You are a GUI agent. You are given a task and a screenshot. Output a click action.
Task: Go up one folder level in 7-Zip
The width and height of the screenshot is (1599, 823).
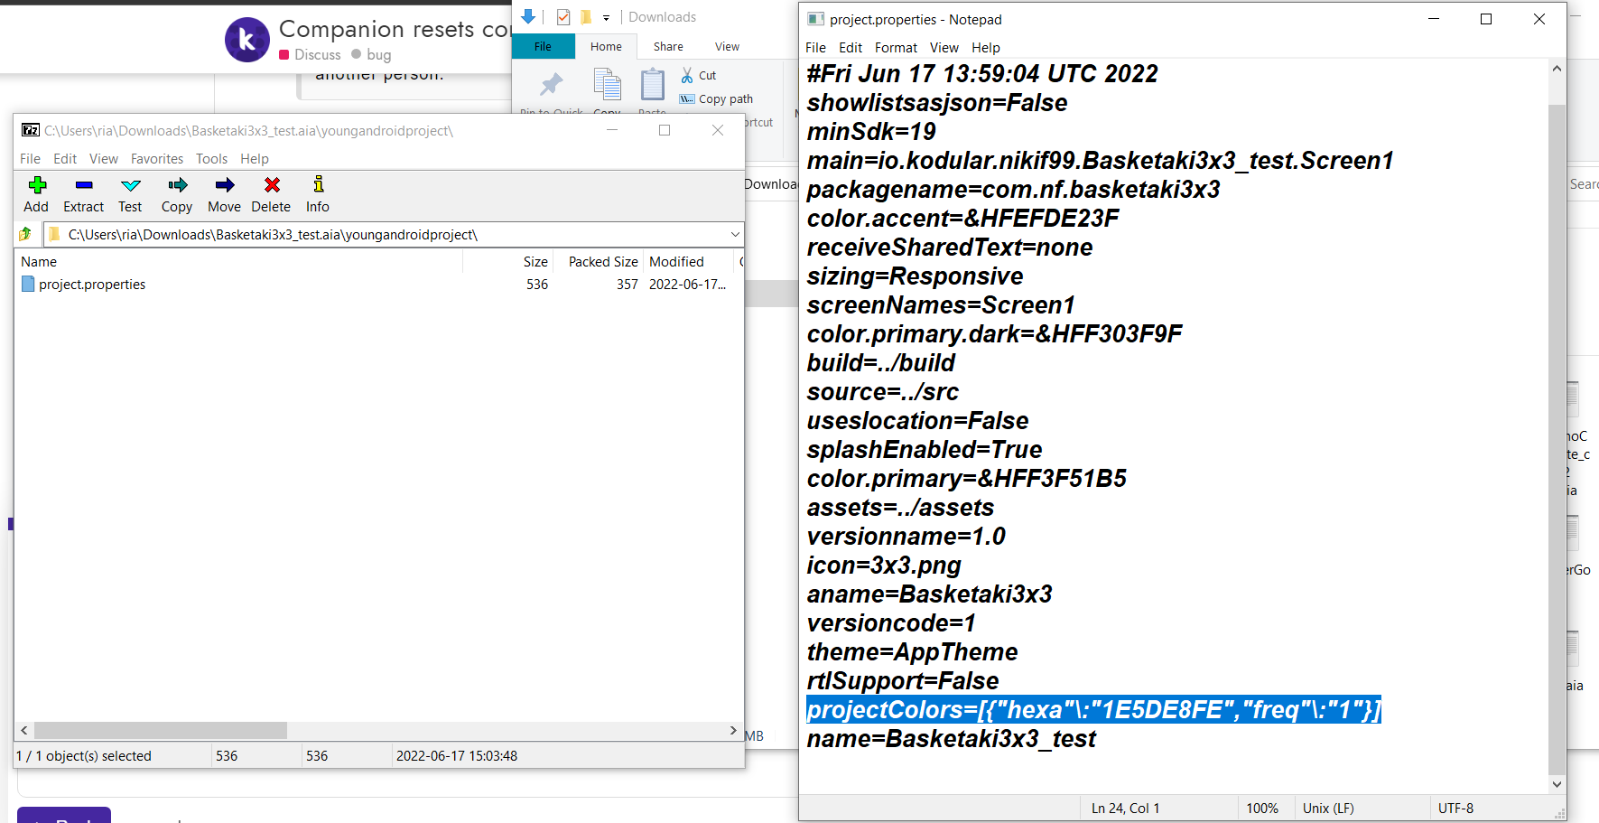25,235
